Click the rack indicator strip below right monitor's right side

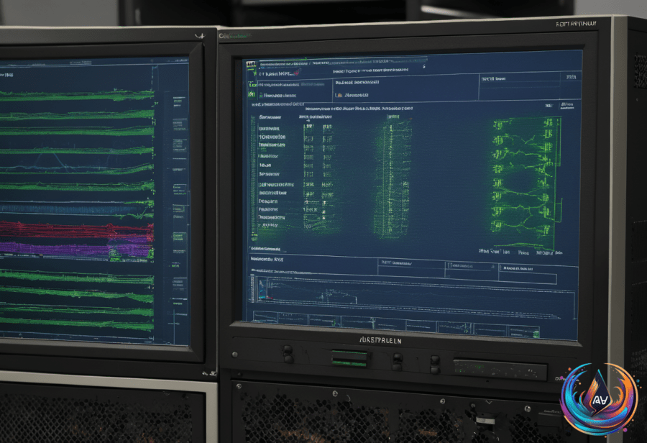coord(500,370)
